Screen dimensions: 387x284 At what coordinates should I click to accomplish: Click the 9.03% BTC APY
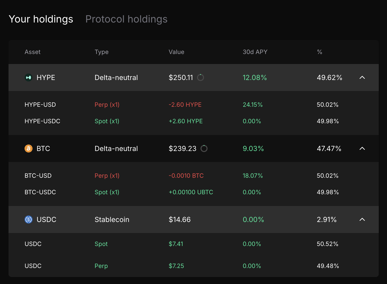(x=253, y=148)
